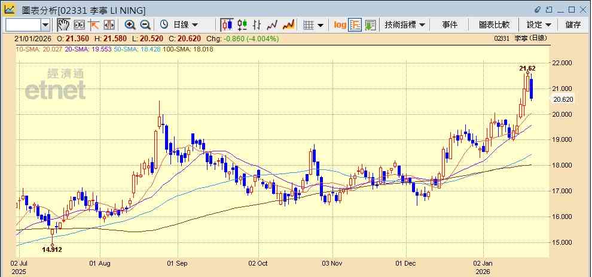Viewport: 592px width, 277px height.
Task: Click the 01 Sep date axis label
Action: [176, 263]
